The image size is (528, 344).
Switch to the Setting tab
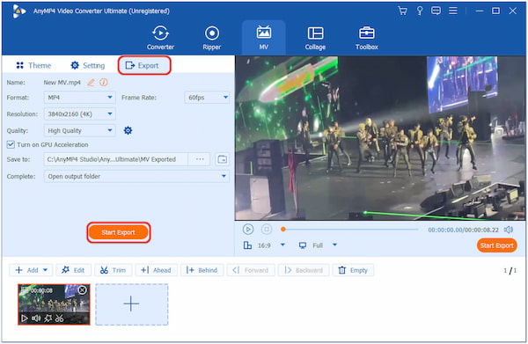[87, 65]
